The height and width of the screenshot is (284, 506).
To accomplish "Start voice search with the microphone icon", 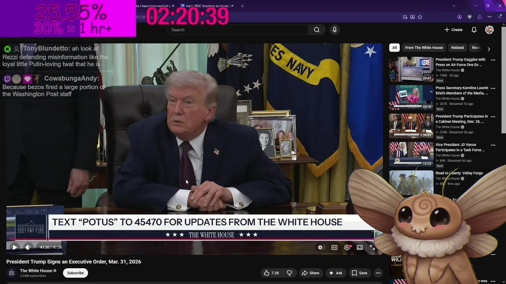I will 334,30.
